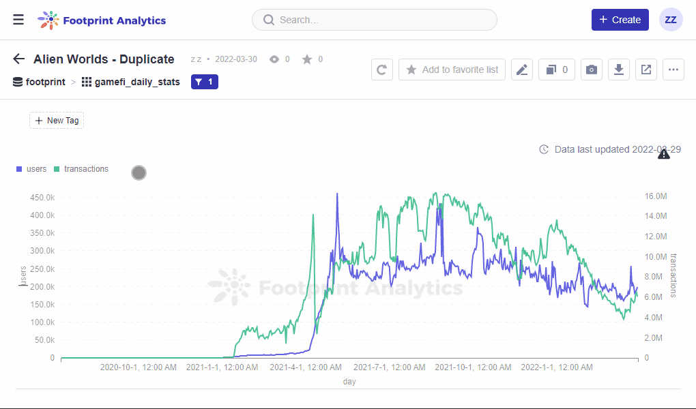
Task: Open chart in external link icon
Action: 646,70
